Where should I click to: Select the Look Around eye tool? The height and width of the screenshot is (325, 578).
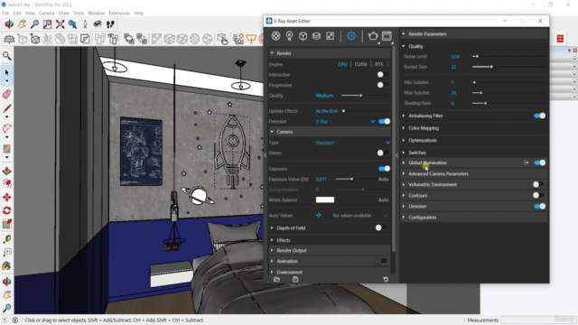coord(98,24)
